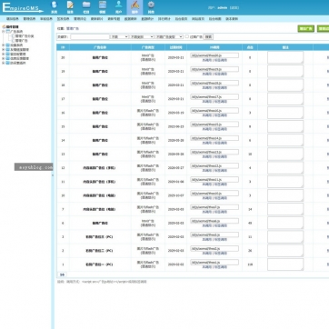
Task: Click the search button beside expired checkbox
Action: tap(208, 36)
